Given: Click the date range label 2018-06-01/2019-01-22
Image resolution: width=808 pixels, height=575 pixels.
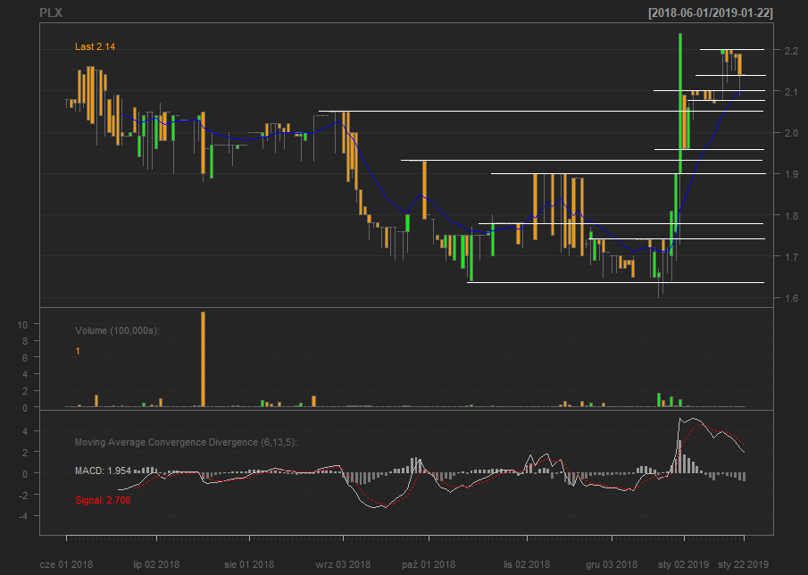Looking at the screenshot, I should click(711, 12).
